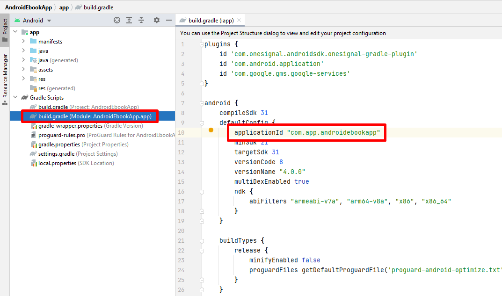Fold the plugins block in the gutter

202,44
